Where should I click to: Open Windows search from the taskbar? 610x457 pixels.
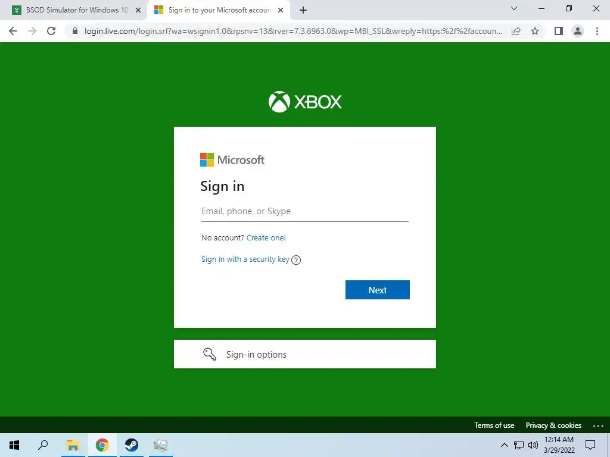coord(43,445)
